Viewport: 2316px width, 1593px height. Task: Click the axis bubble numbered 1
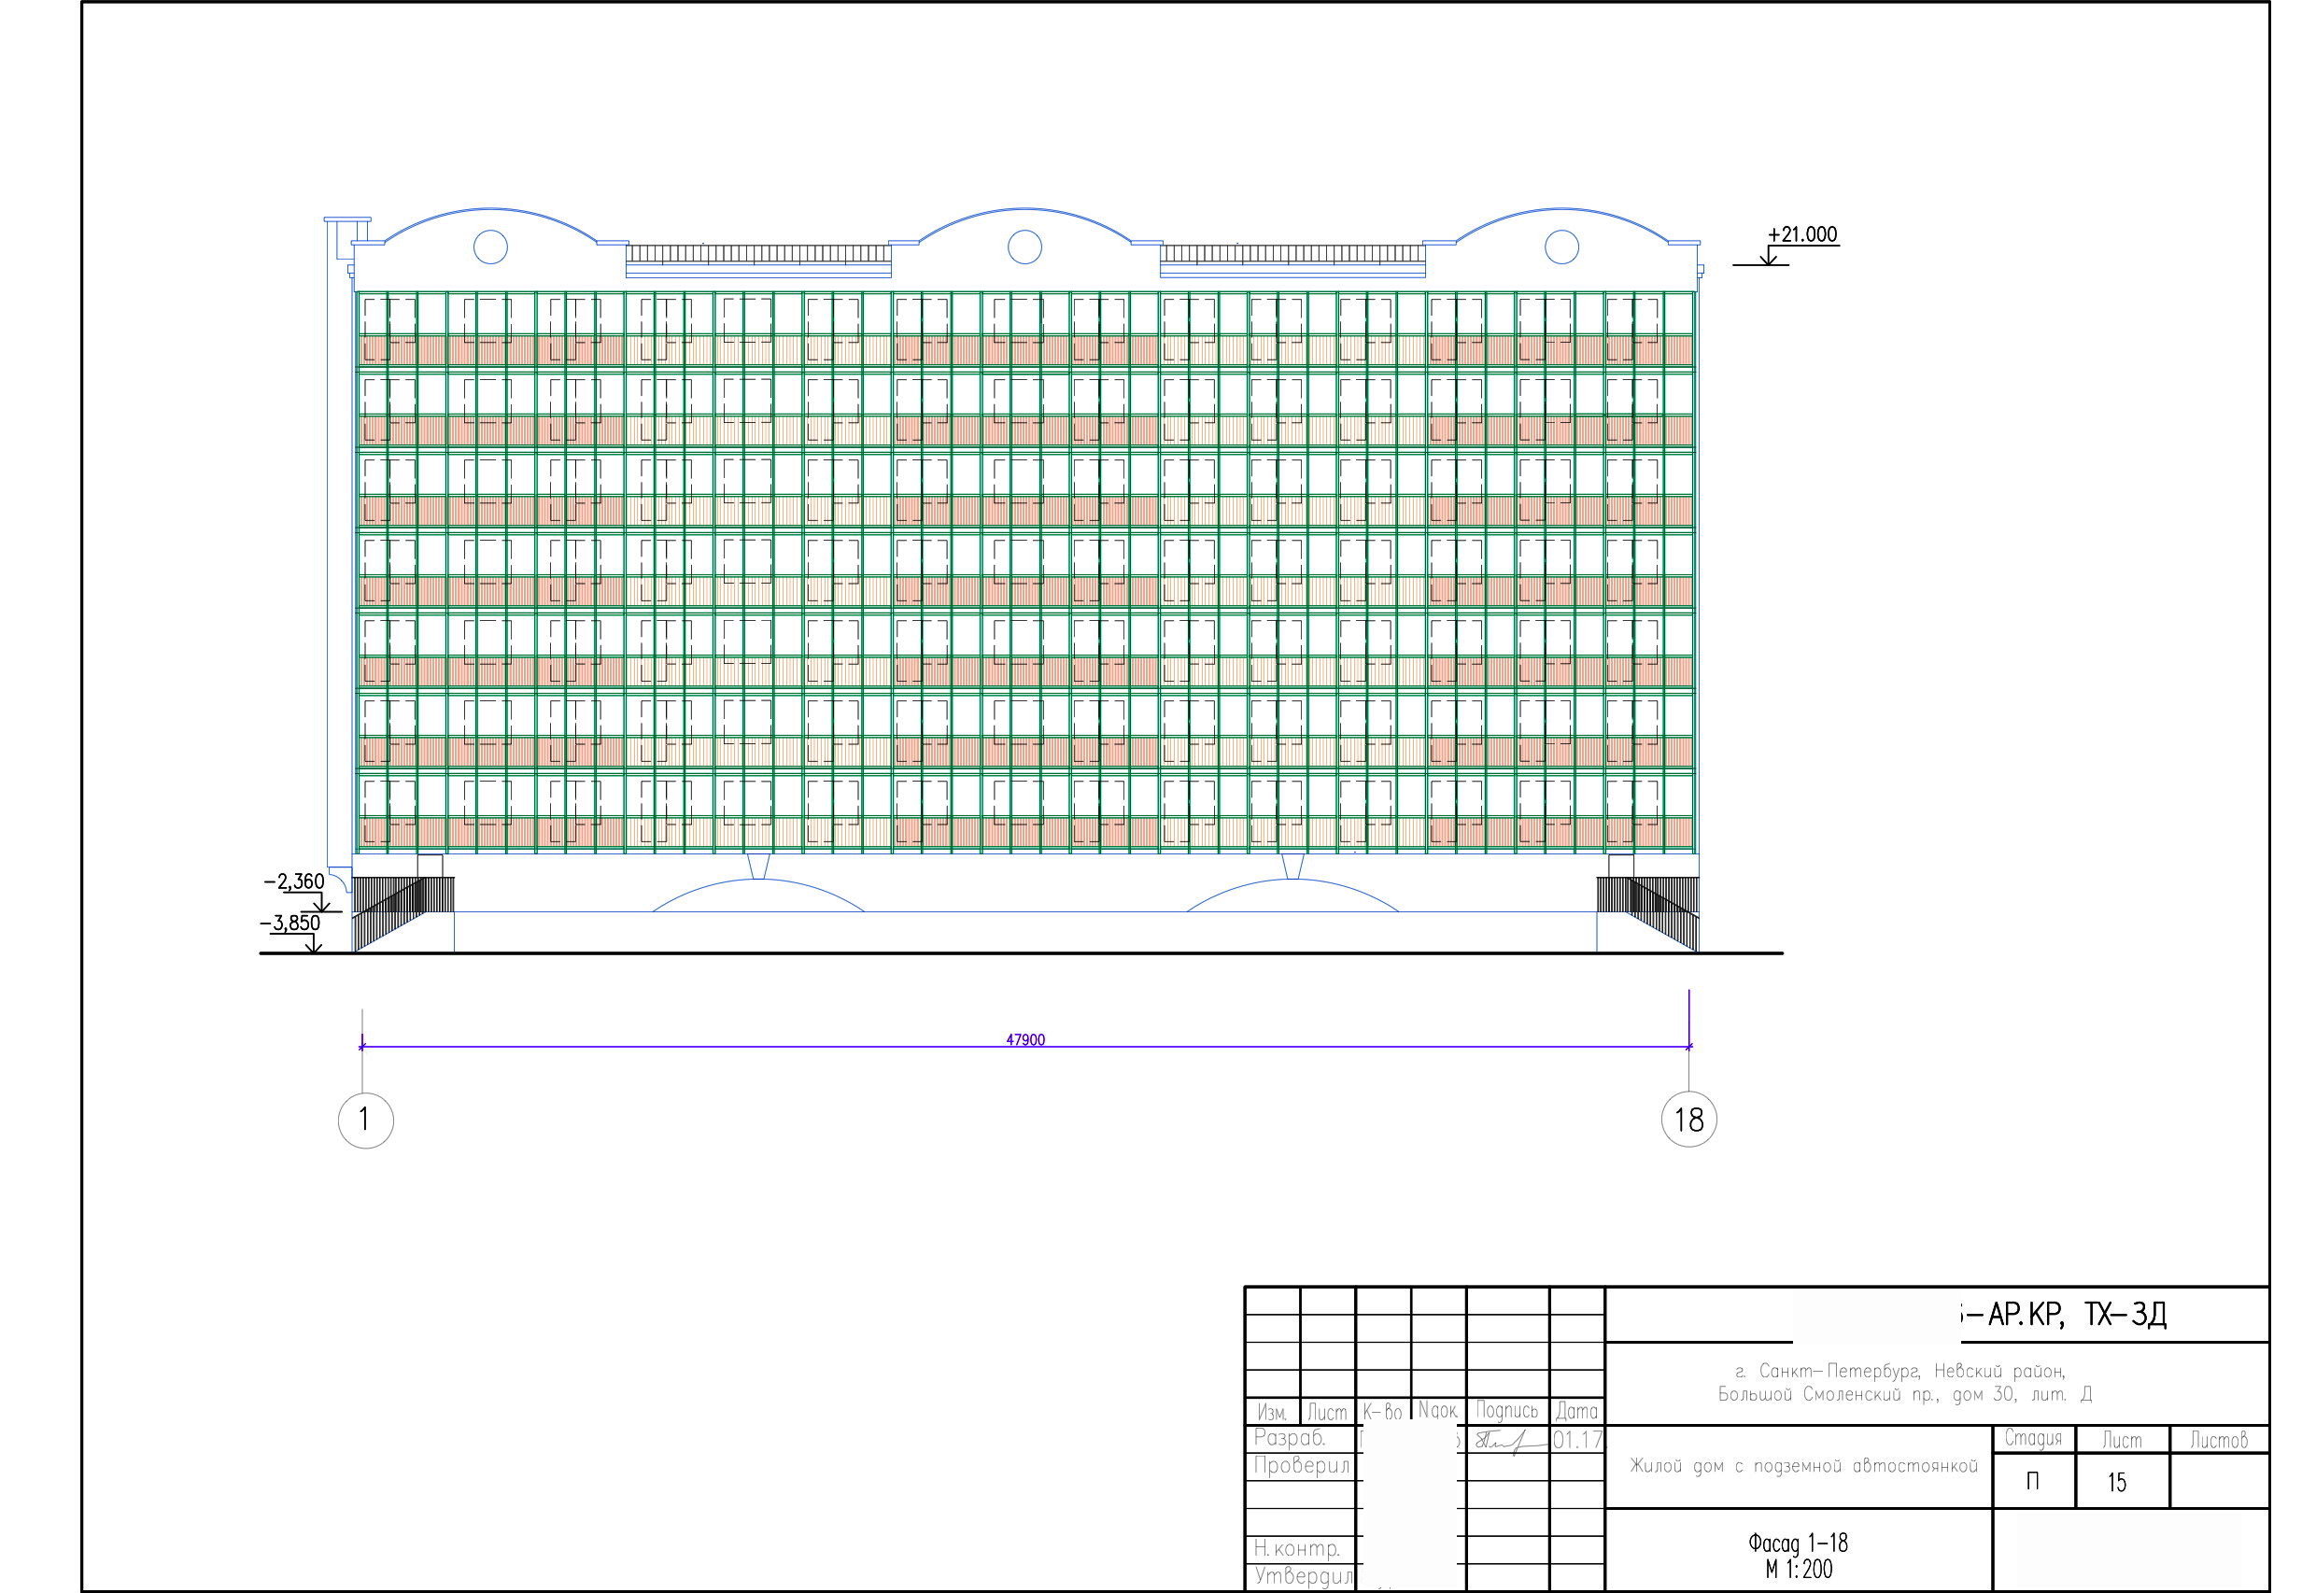click(365, 1120)
